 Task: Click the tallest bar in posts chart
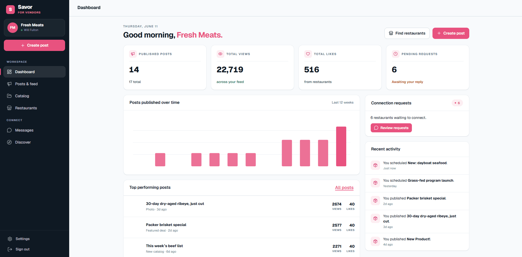coord(341,146)
